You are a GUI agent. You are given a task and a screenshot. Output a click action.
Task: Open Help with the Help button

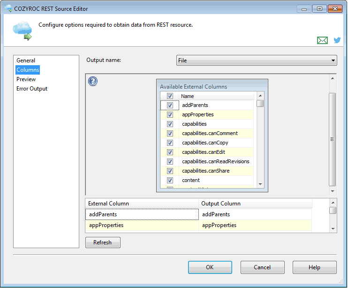[x=315, y=267]
